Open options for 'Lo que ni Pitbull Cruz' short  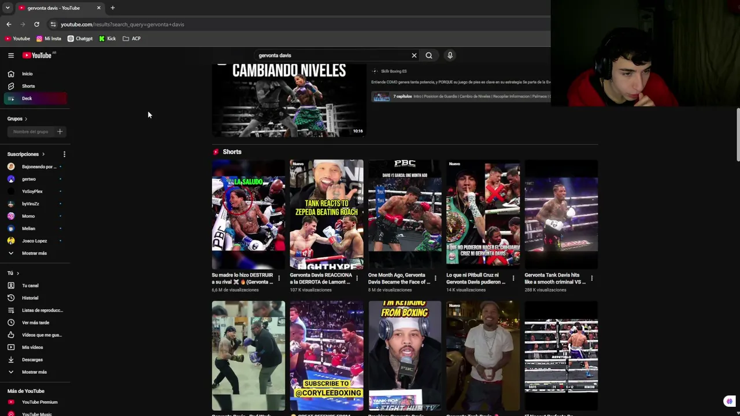pyautogui.click(x=513, y=278)
